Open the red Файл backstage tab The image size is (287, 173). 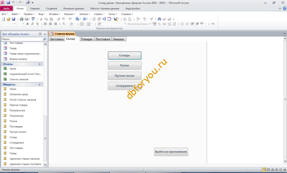(6, 8)
